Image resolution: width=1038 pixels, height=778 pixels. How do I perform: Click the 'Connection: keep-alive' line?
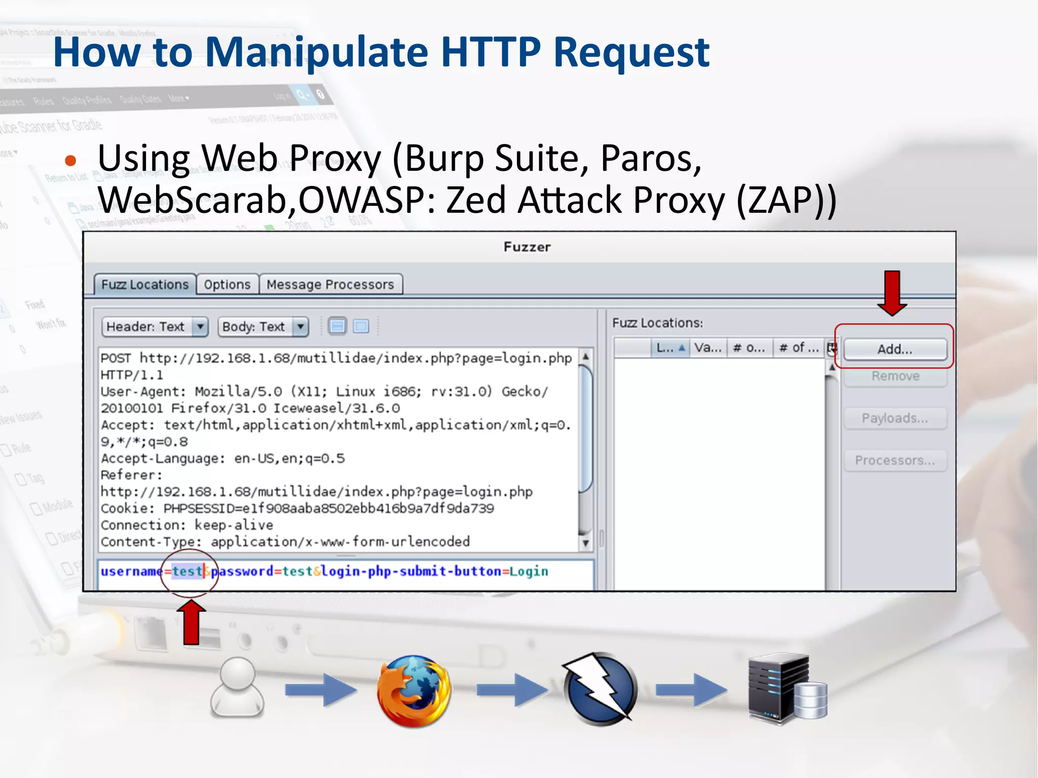coord(187,525)
